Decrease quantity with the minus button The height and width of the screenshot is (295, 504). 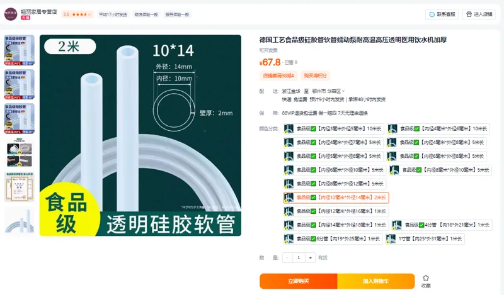pos(287,257)
